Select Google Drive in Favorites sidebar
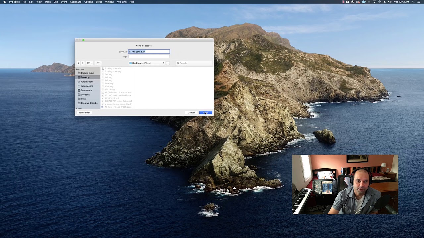Image resolution: width=424 pixels, height=238 pixels. [x=87, y=73]
